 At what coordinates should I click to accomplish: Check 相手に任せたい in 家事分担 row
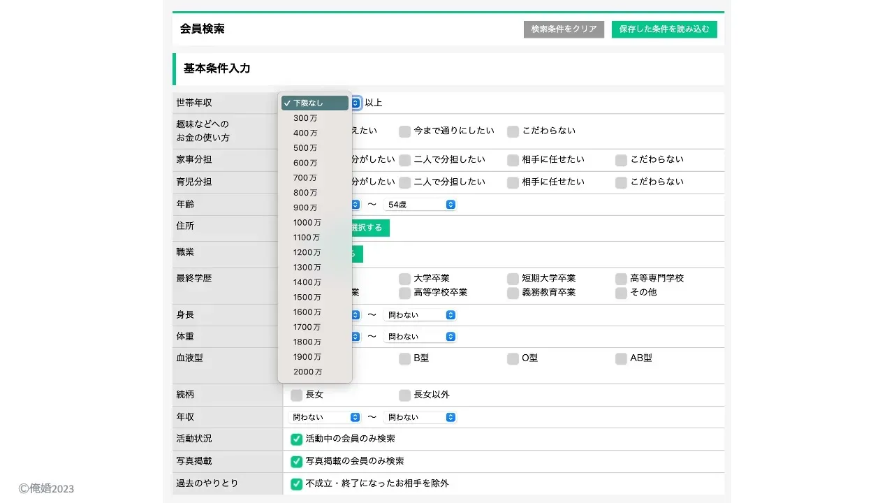tap(513, 160)
